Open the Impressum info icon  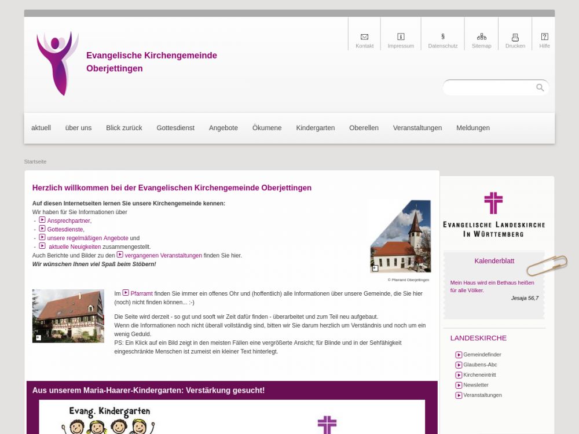coord(401,36)
